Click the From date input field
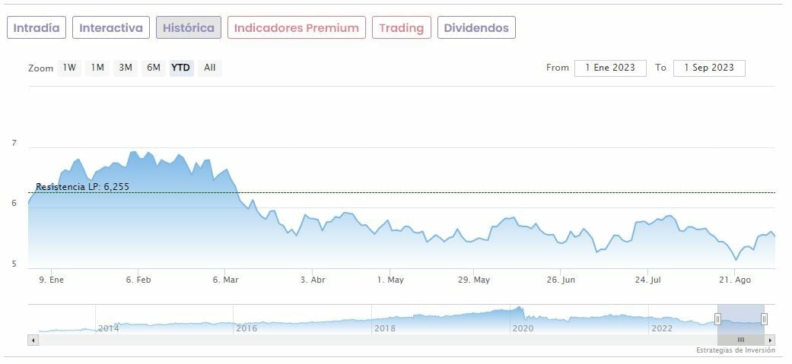 610,68
